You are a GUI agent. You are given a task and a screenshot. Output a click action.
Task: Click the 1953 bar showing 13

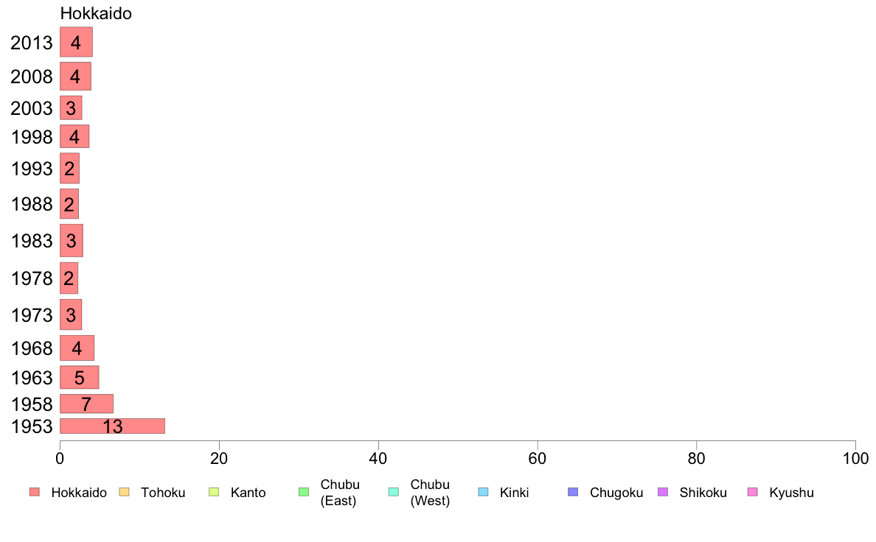[x=112, y=426]
